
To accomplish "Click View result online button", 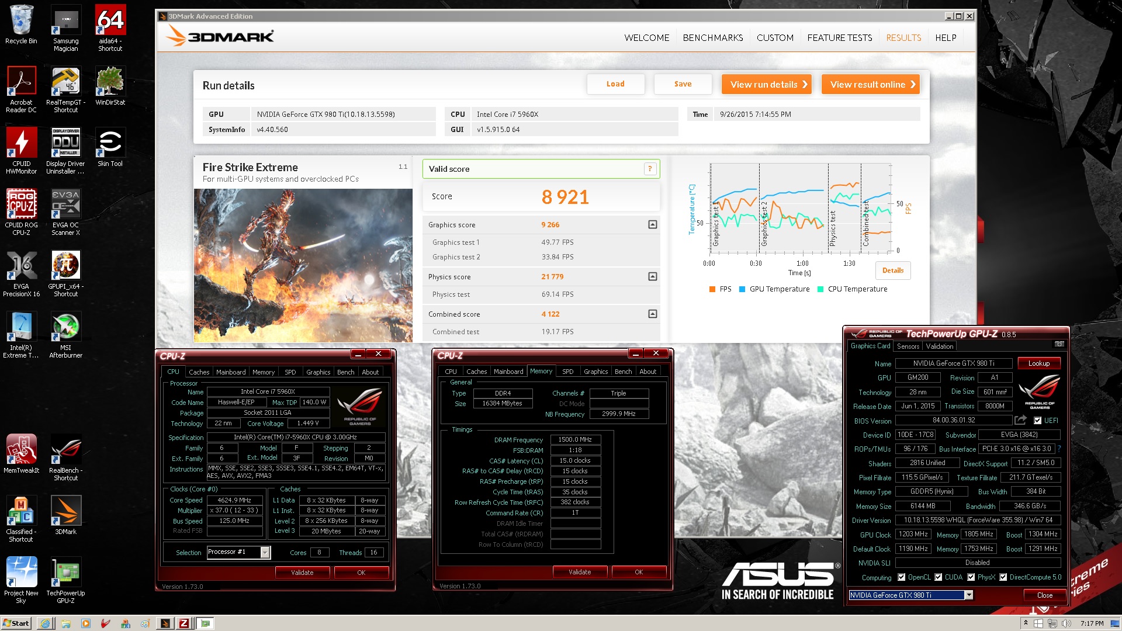I will (871, 84).
